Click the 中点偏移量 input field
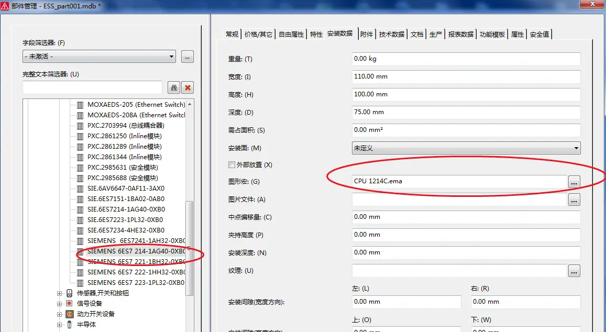Screen dimensions: 606x332 (x=466, y=217)
